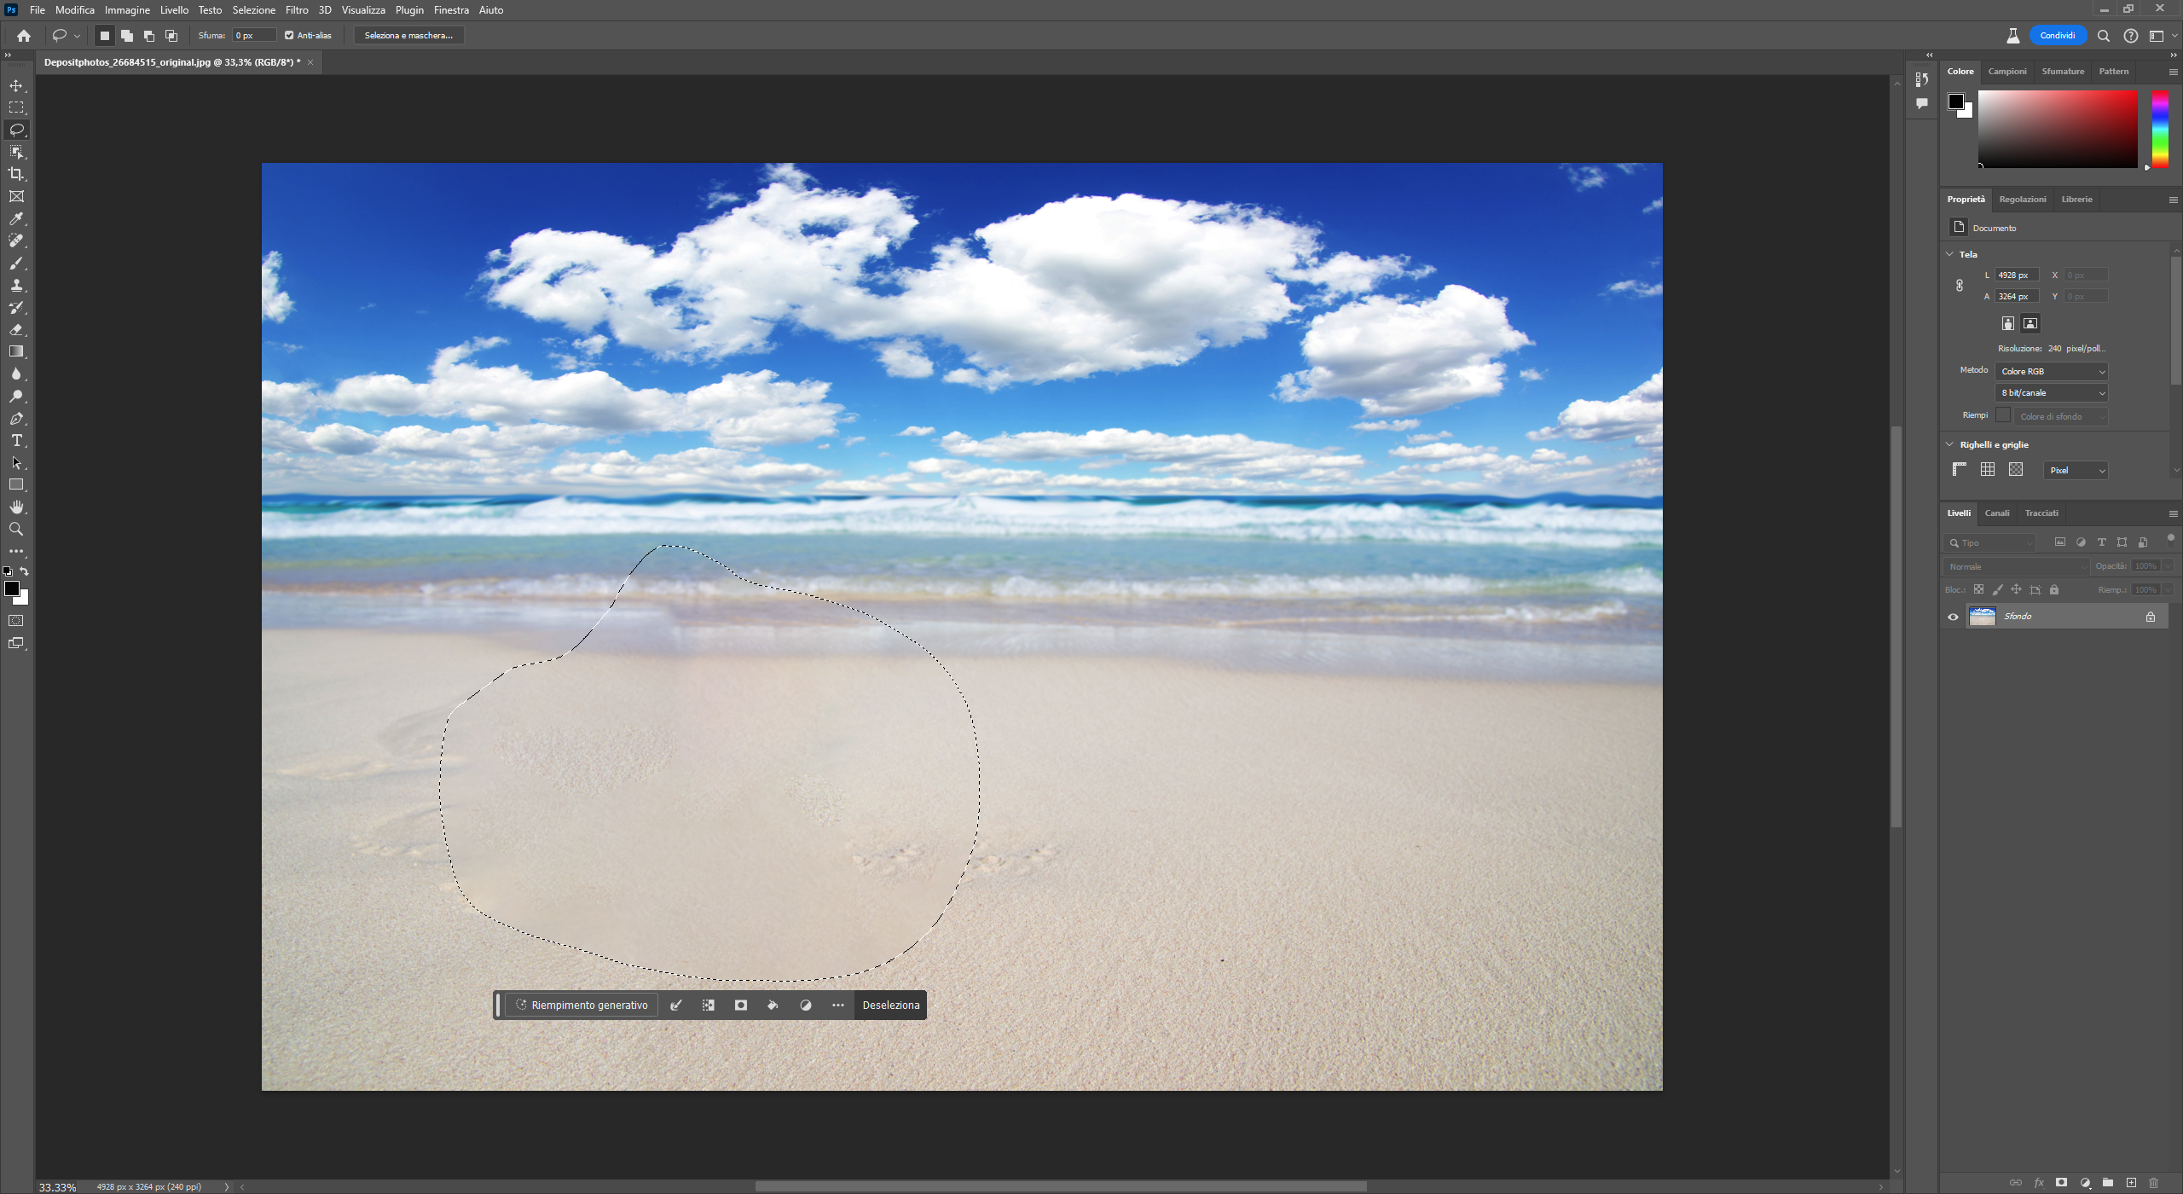Select the Eraser tool

[16, 329]
